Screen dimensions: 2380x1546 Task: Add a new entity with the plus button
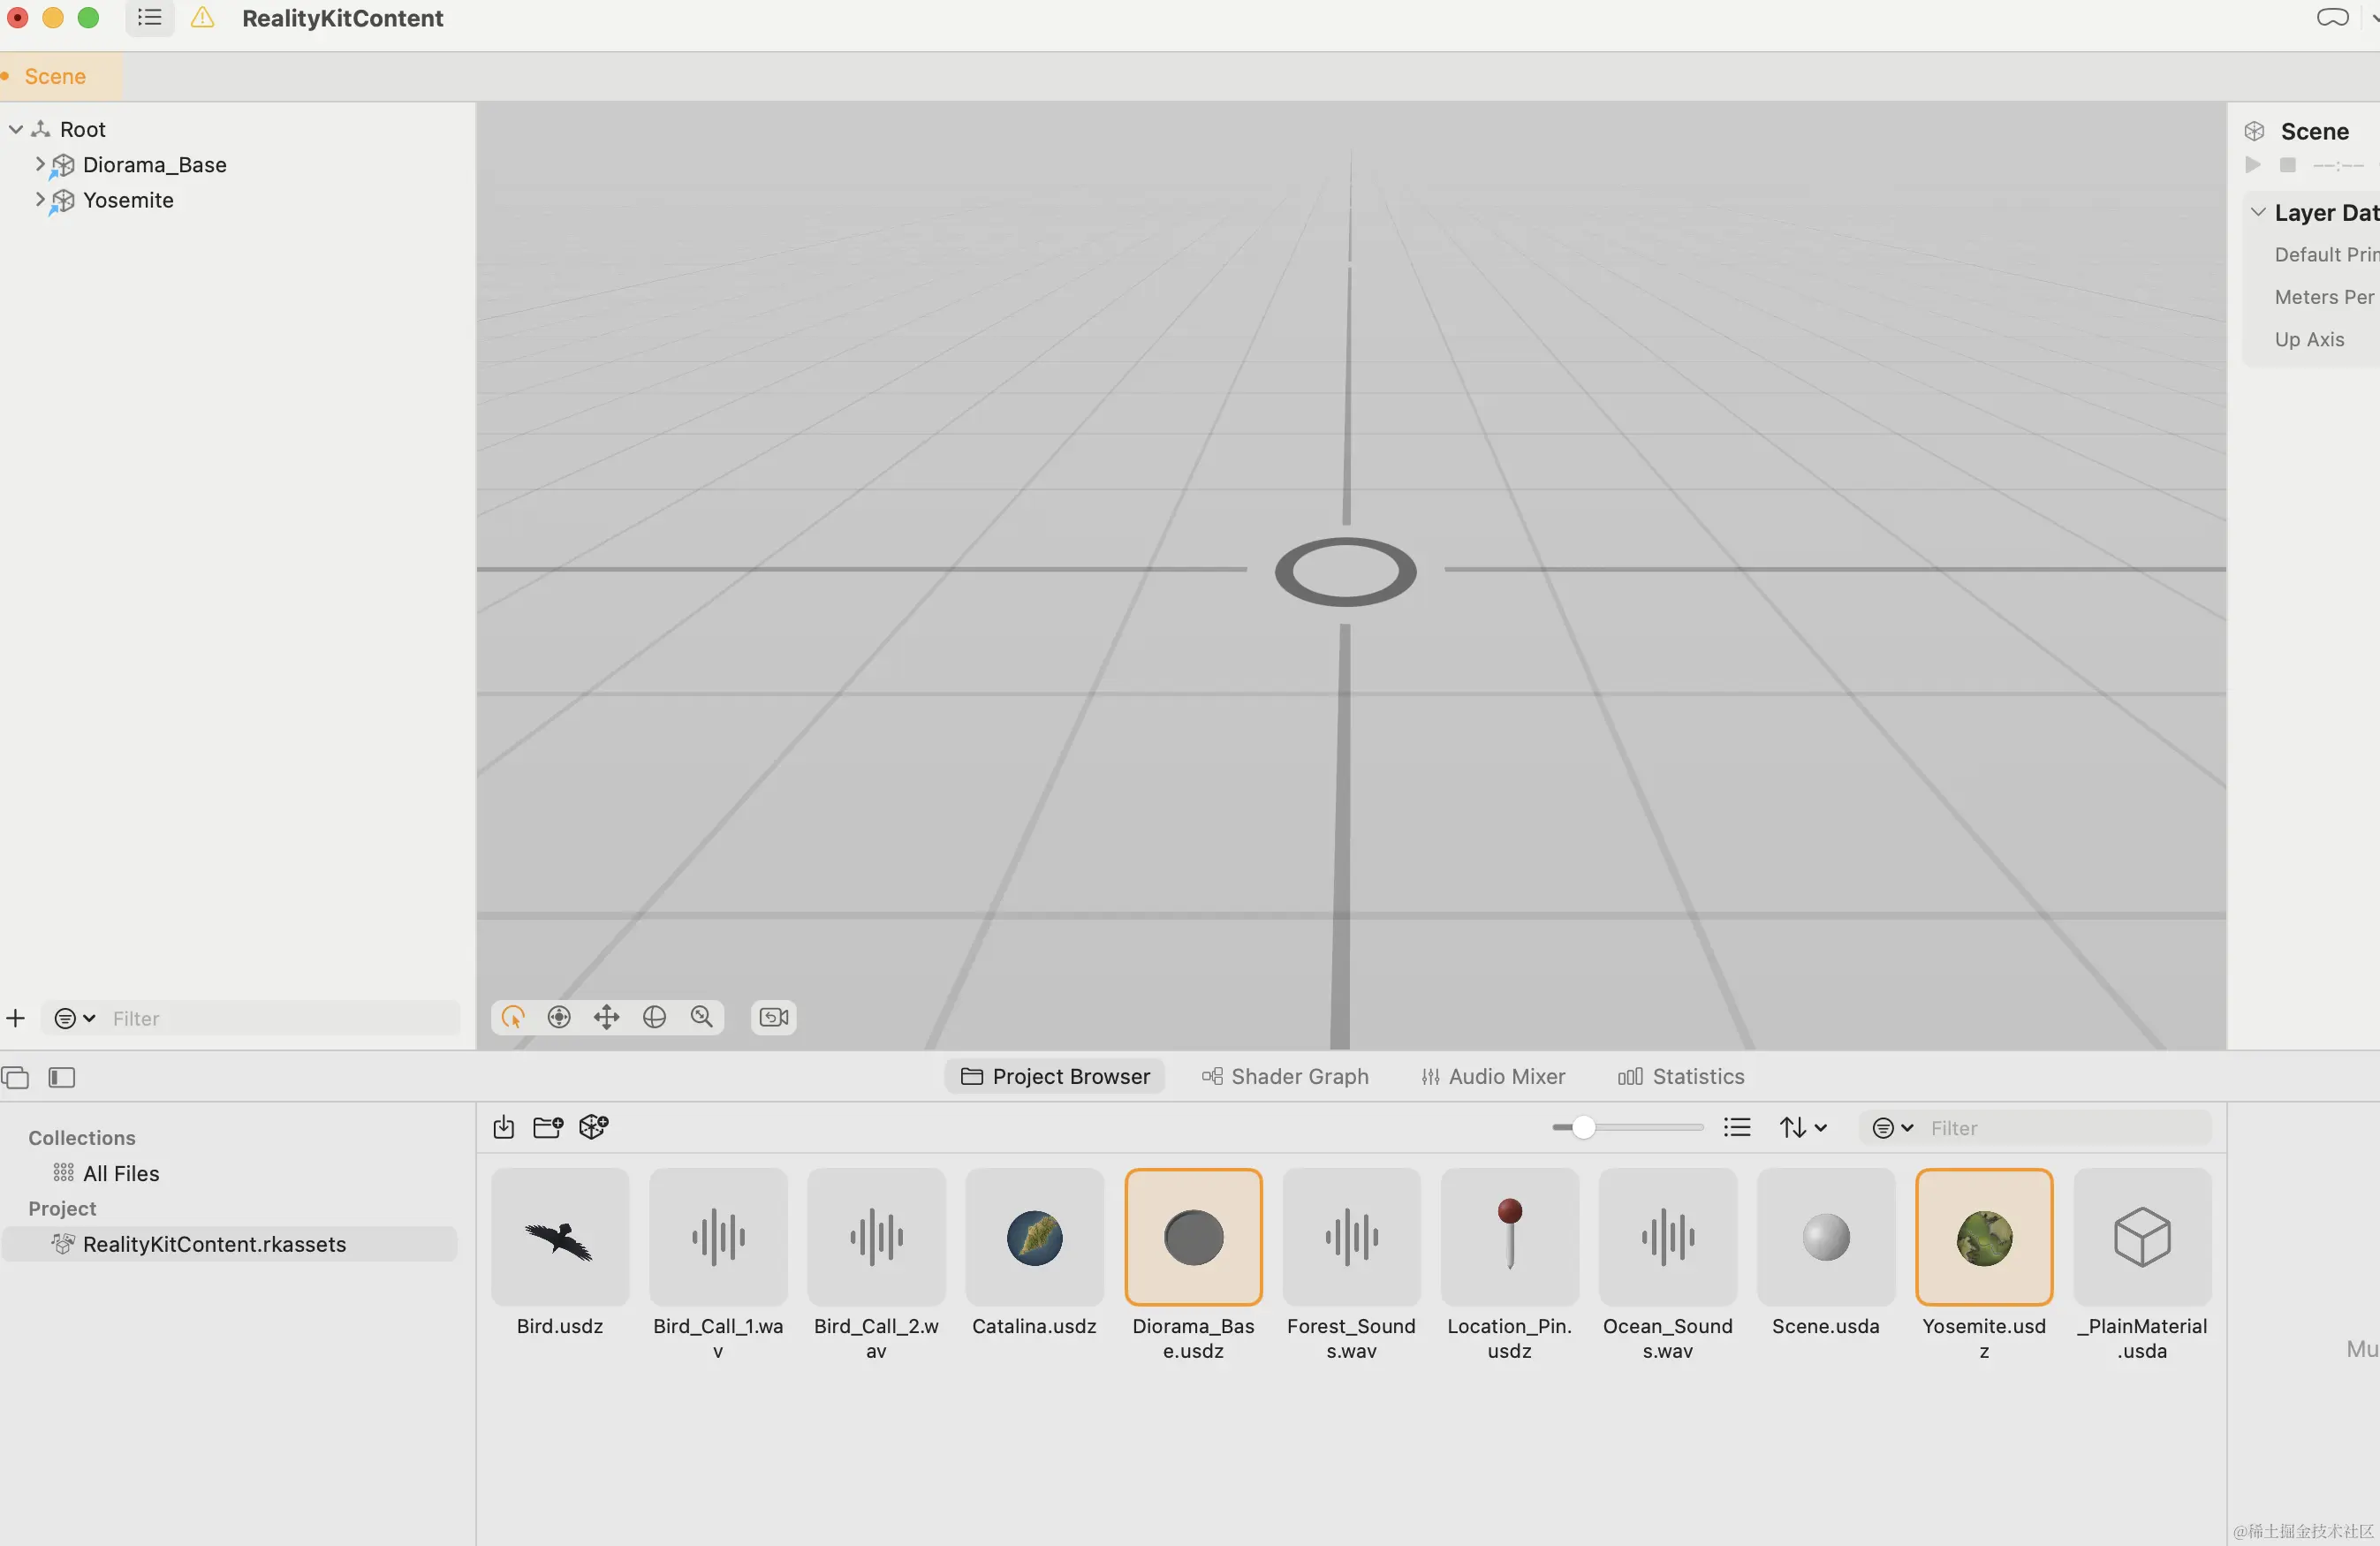pyautogui.click(x=16, y=1018)
